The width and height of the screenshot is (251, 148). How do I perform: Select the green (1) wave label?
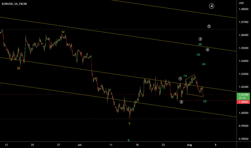(185, 76)
